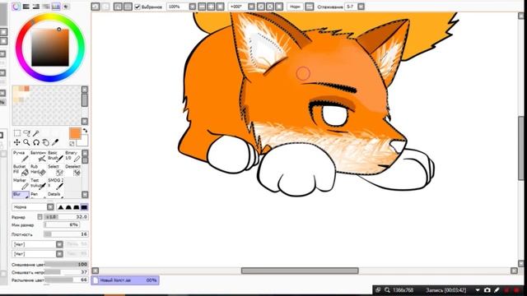Image resolution: width=527 pixels, height=296 pixels.
Task: Select the flat square brush edge shape
Action: [84, 207]
